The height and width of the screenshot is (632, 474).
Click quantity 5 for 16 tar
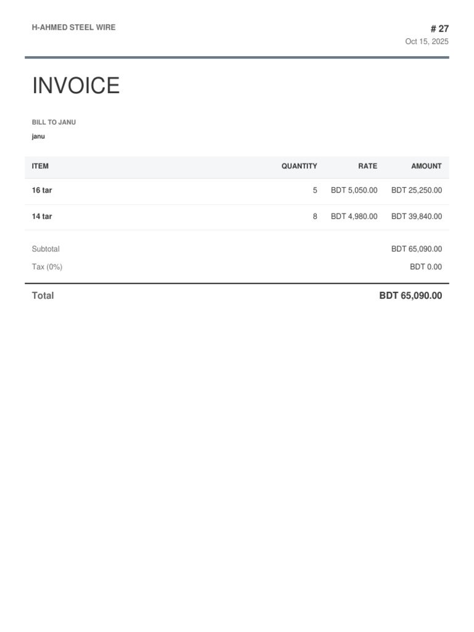[315, 190]
